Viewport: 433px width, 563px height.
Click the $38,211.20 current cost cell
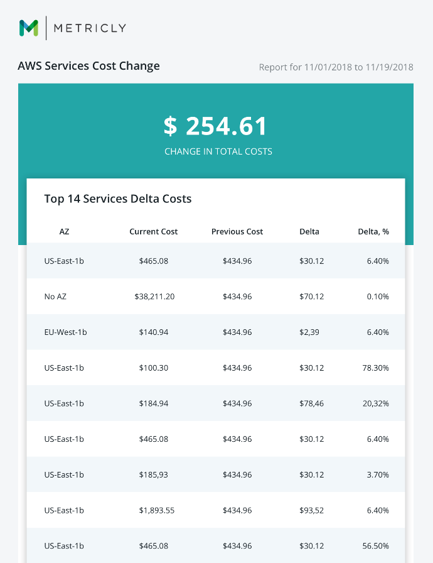point(154,297)
